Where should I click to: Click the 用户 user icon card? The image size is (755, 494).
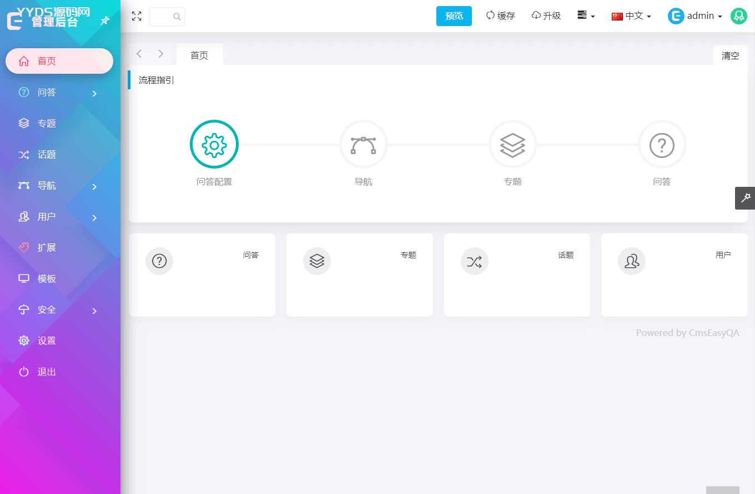point(632,261)
